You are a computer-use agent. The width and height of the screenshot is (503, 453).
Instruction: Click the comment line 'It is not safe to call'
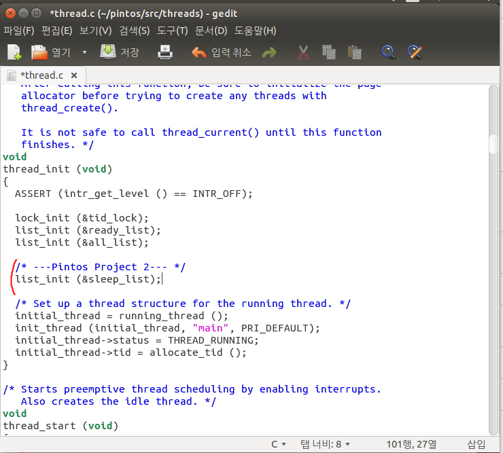coord(201,132)
